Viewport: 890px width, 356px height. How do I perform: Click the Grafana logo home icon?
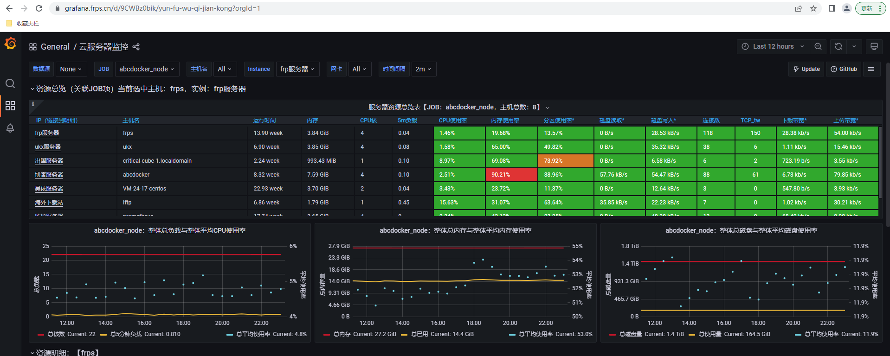click(10, 44)
